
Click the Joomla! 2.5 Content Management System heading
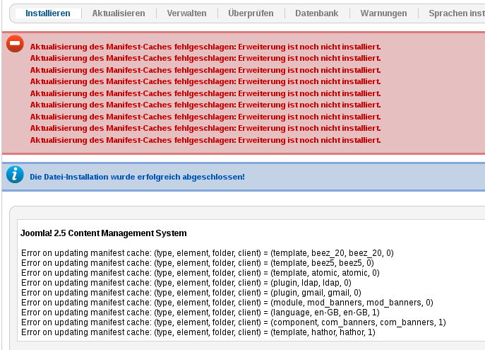pyautogui.click(x=103, y=233)
